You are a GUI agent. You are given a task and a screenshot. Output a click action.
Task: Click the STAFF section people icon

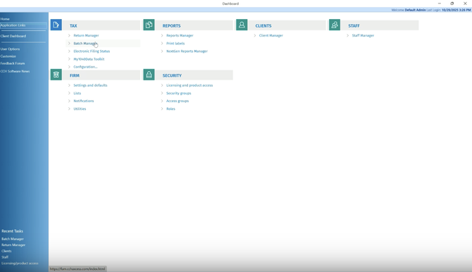point(335,25)
